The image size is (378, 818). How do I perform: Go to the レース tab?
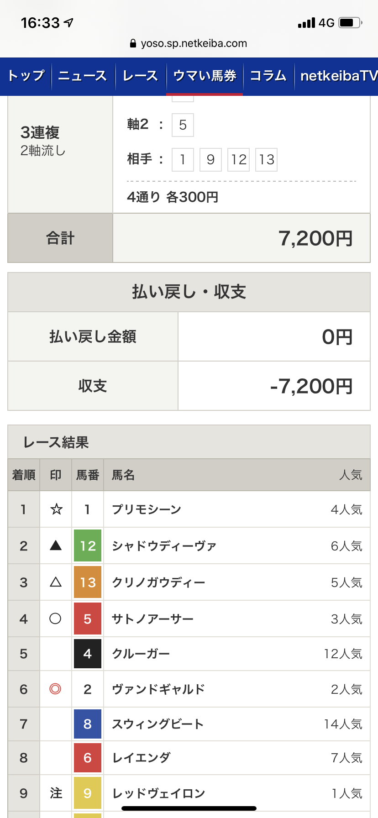click(x=140, y=76)
